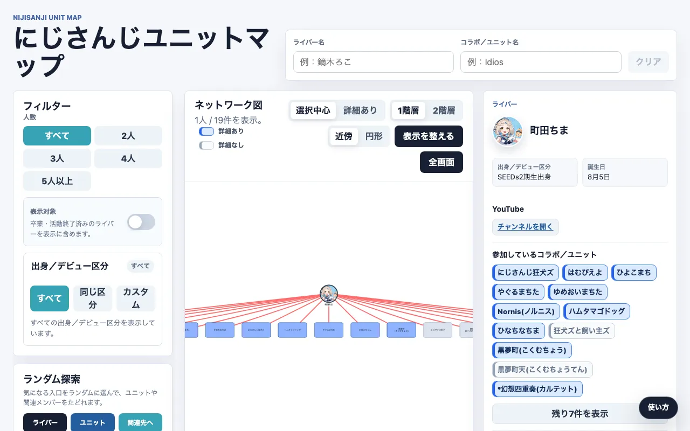The width and height of the screenshot is (690, 431).
Task: Open the チャンネルを開く YouTube link
Action: (526, 227)
